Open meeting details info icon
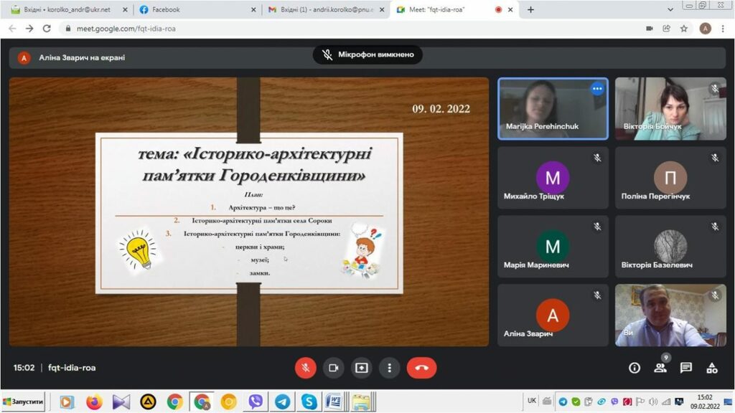This screenshot has width=735, height=413. (635, 368)
